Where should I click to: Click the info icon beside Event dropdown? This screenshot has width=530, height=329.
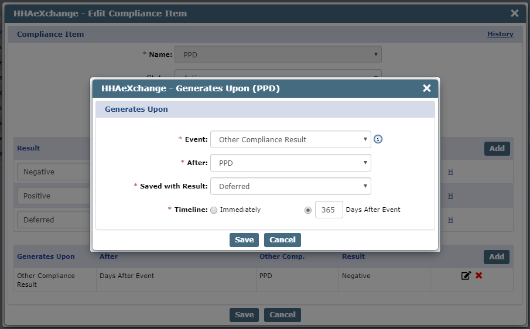click(378, 139)
